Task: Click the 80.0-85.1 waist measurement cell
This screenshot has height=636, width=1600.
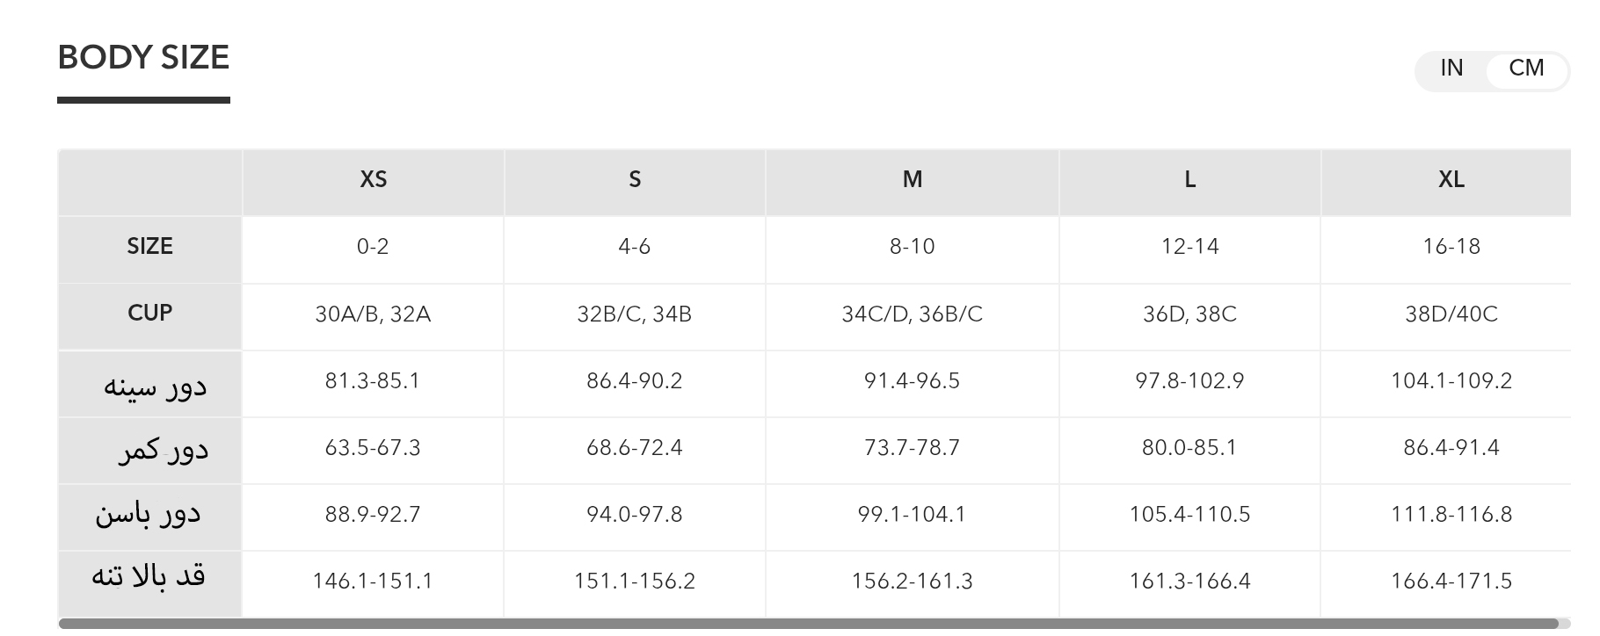Action: (1189, 448)
